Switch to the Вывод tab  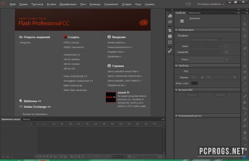(x=26, y=119)
